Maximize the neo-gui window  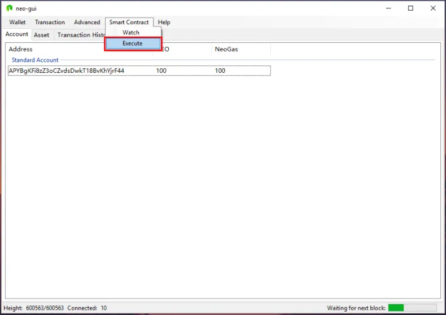tap(410, 8)
